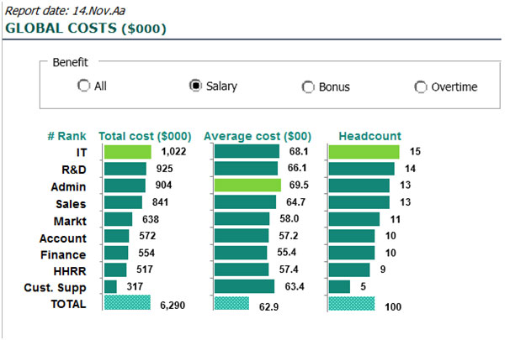The height and width of the screenshot is (340, 526).
Task: Select the IT department row label
Action: click(82, 153)
